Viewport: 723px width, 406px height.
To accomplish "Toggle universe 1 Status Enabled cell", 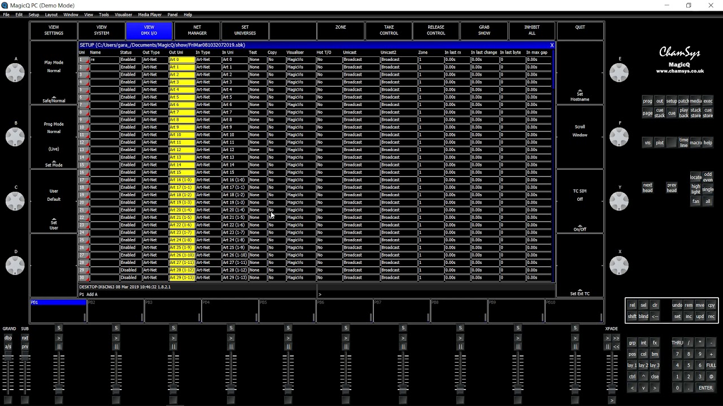I will coord(130,60).
